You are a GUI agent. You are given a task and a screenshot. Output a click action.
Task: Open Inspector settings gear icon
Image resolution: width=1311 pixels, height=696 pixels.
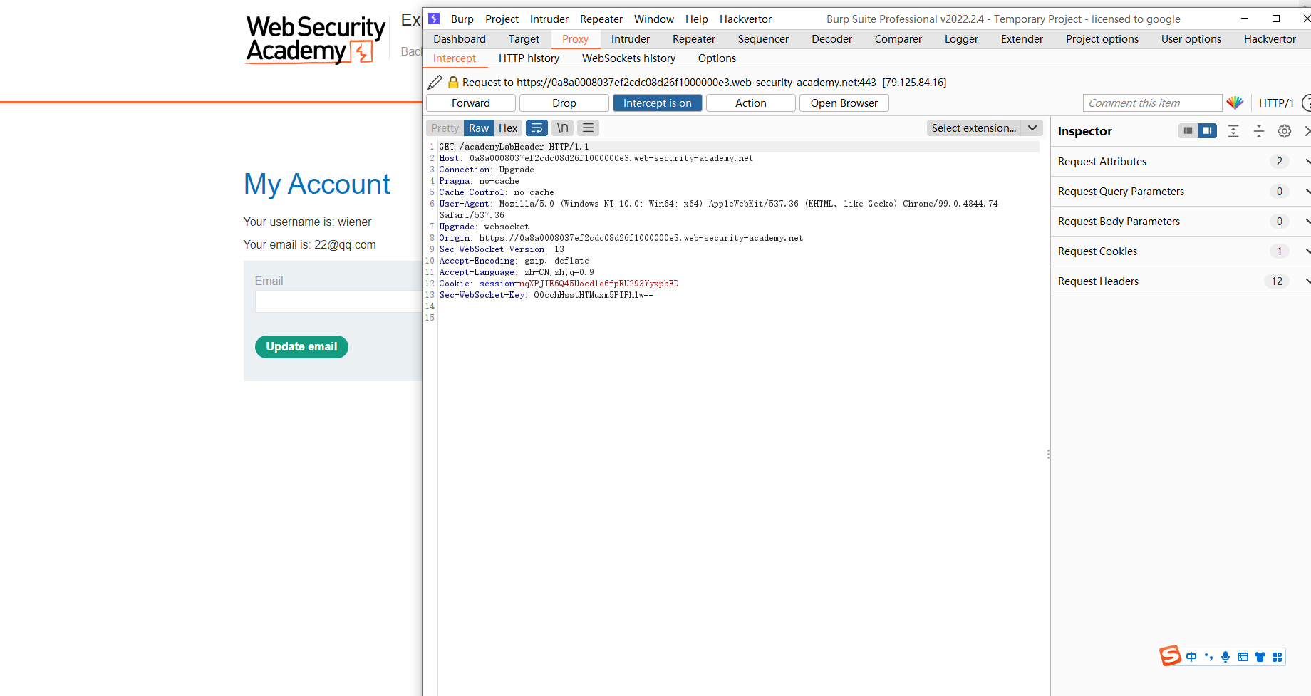click(1285, 131)
